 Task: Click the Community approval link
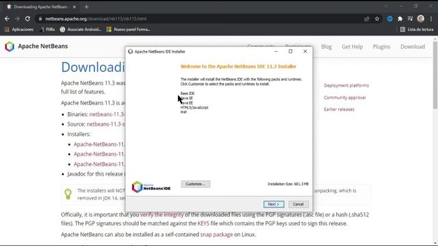point(345,97)
